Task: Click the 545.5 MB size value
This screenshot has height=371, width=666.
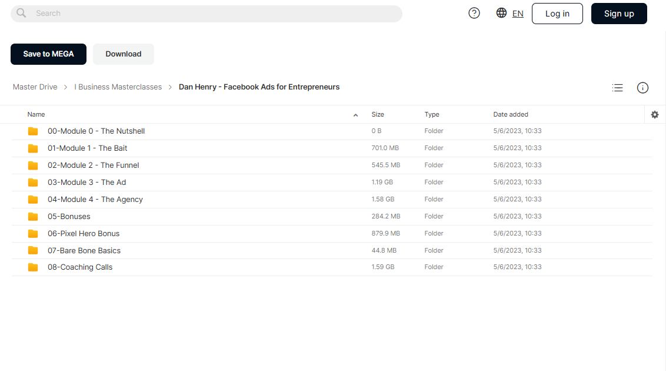Action: coord(386,165)
